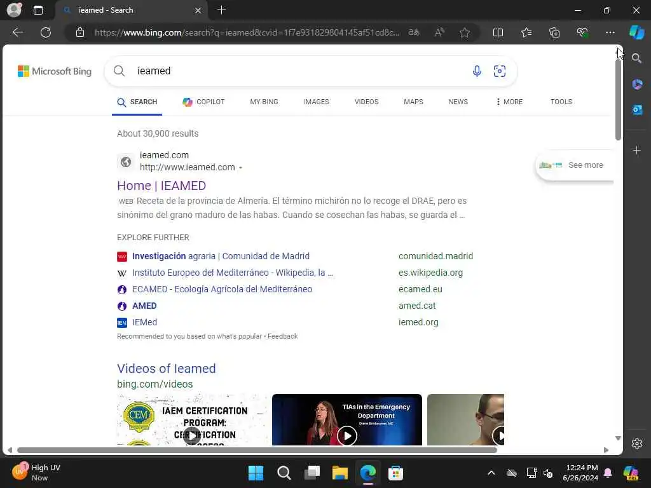This screenshot has height=488, width=651.
Task: Add page to favorites star icon
Action: click(465, 32)
